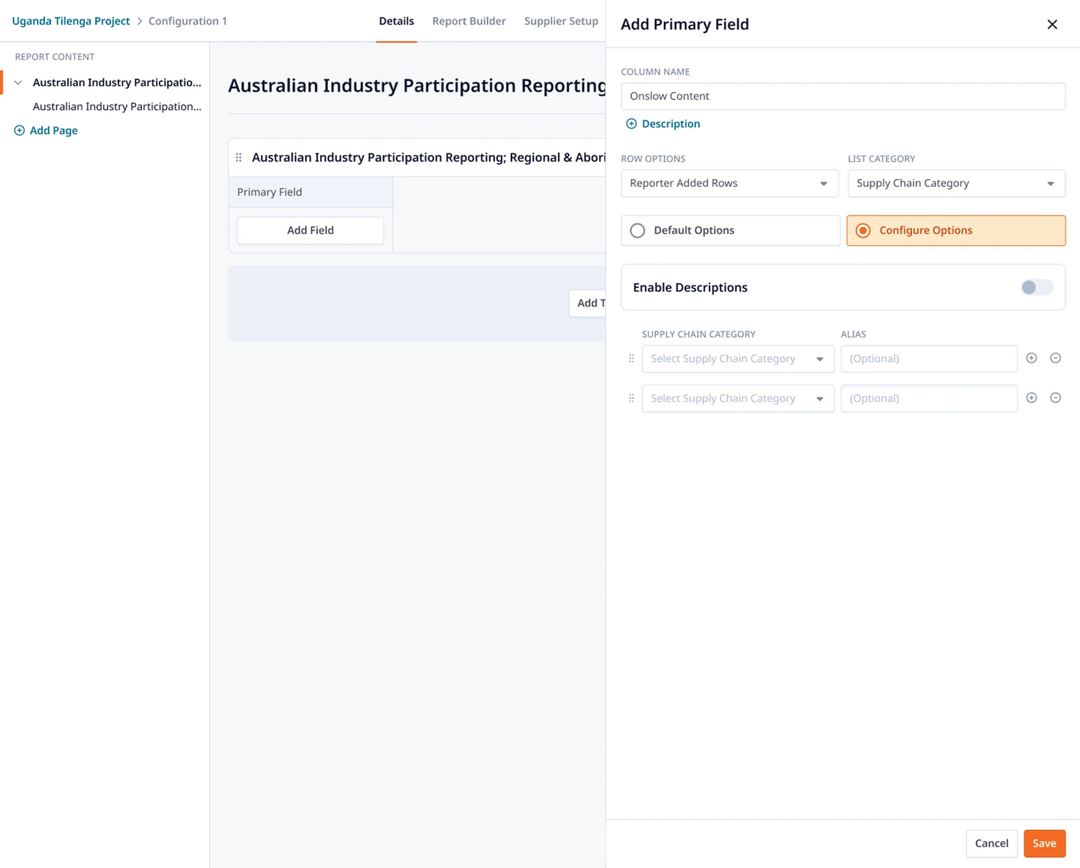Switch to the Supplier Setup tab
The width and height of the screenshot is (1080, 868).
click(x=561, y=21)
